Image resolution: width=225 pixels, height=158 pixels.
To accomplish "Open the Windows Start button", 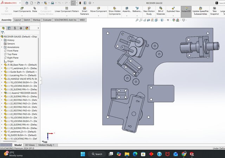I will [83, 154].
